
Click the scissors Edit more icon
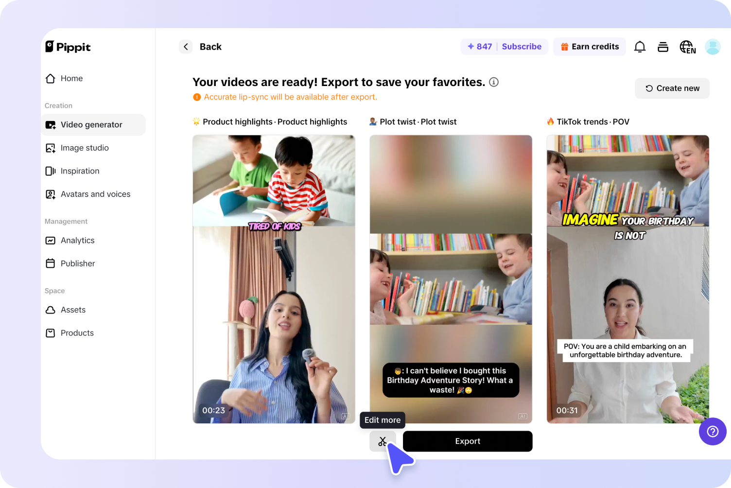point(383,441)
